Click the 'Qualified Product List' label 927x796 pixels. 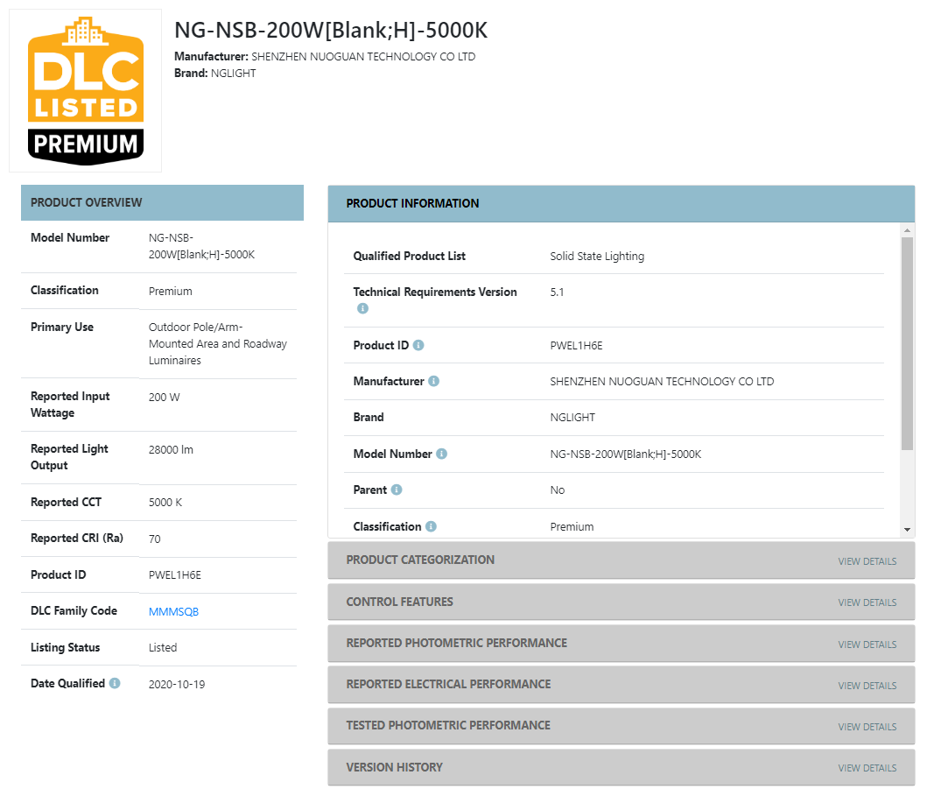click(409, 256)
